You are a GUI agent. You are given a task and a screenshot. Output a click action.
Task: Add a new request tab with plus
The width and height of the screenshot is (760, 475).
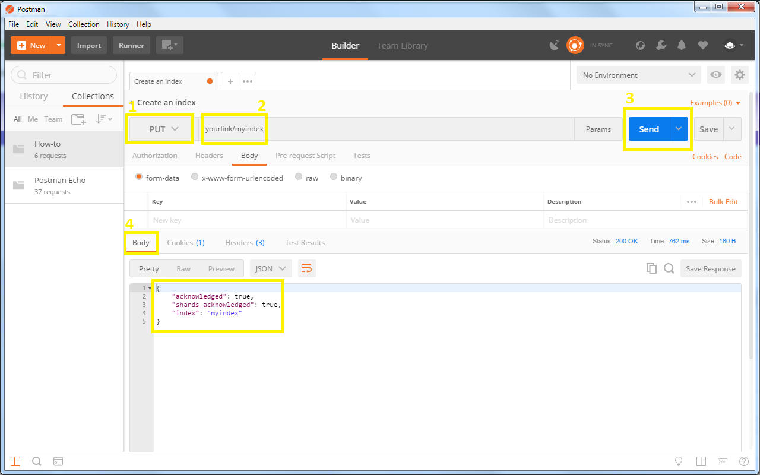pos(230,81)
